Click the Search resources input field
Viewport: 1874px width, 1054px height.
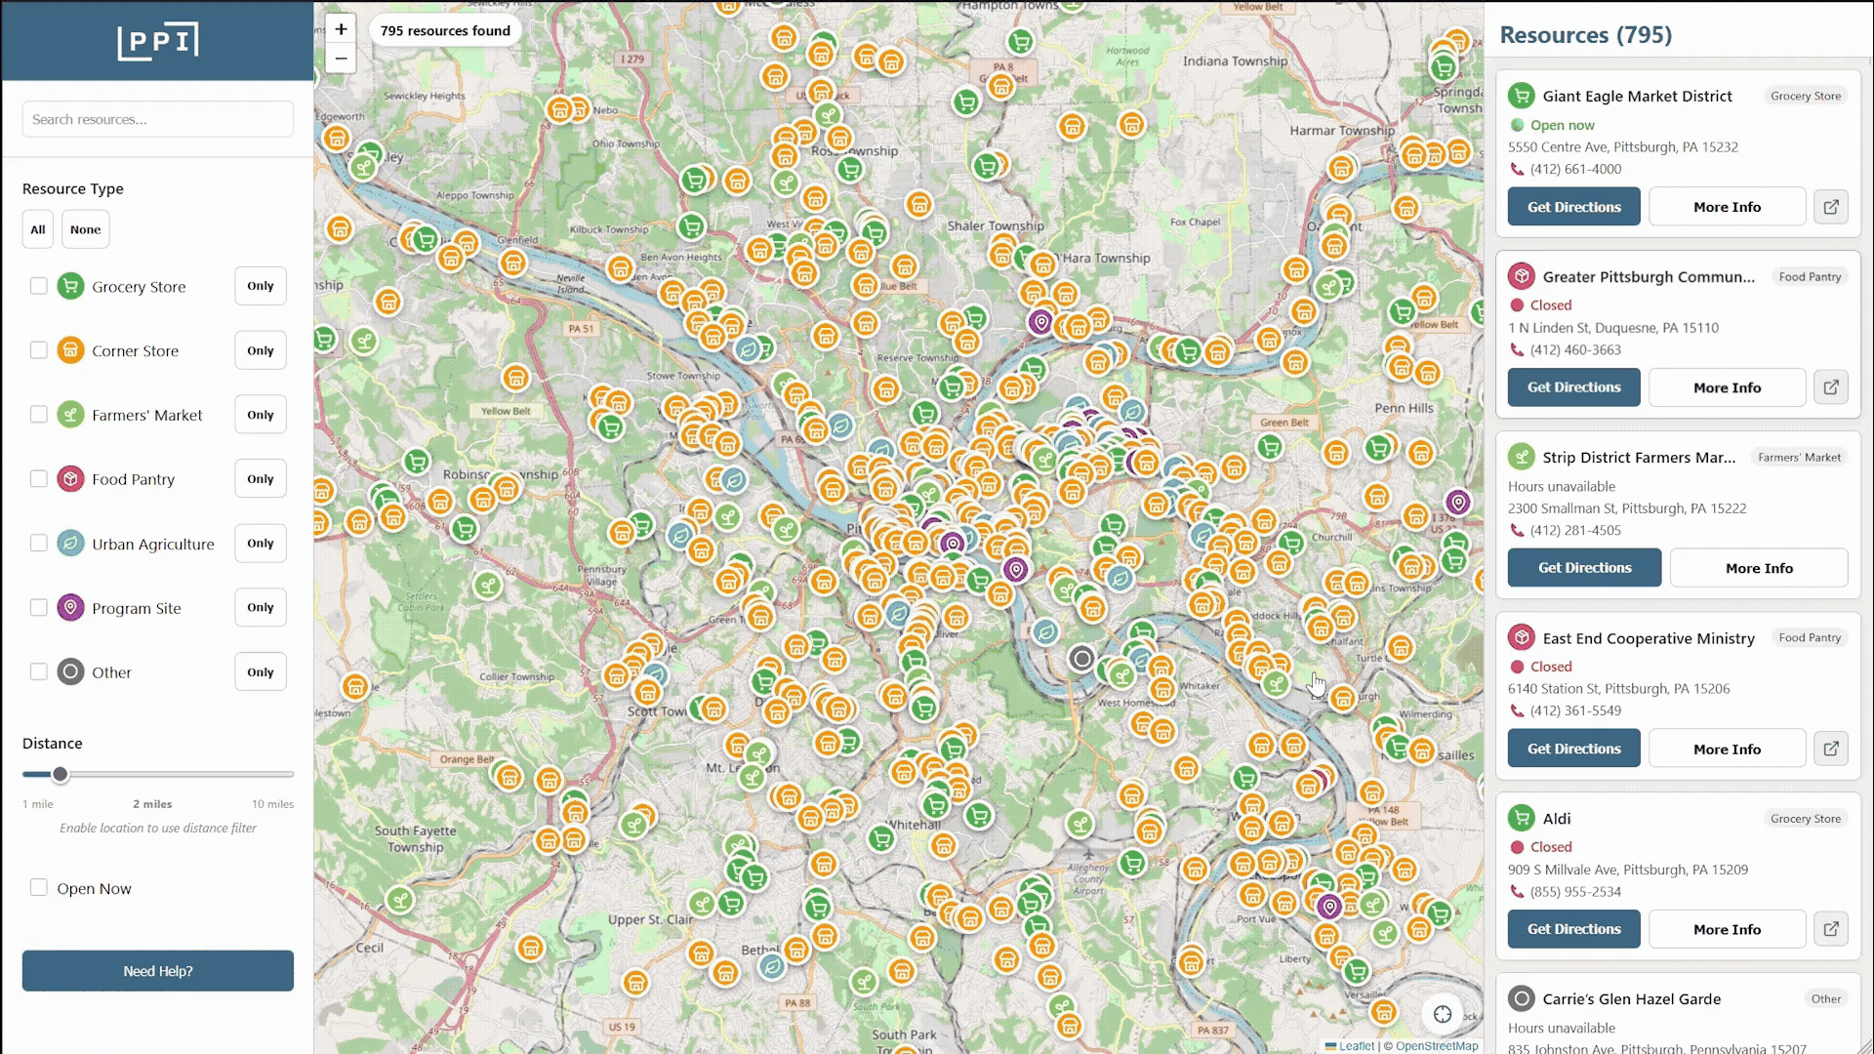(x=157, y=118)
